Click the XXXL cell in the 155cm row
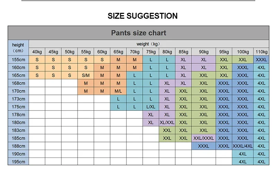The image size is (277, 178). point(261,60)
